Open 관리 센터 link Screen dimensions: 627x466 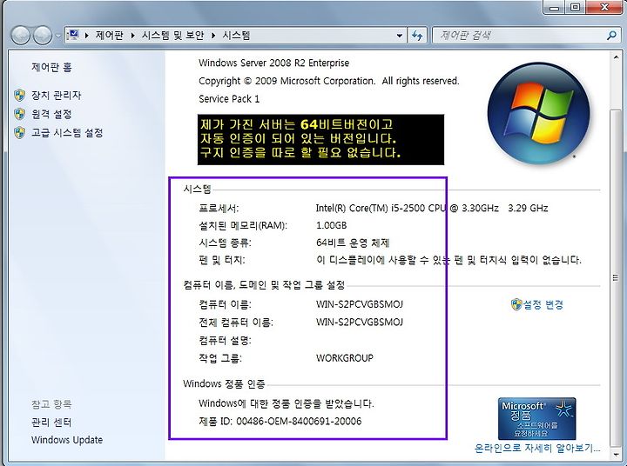pos(51,422)
